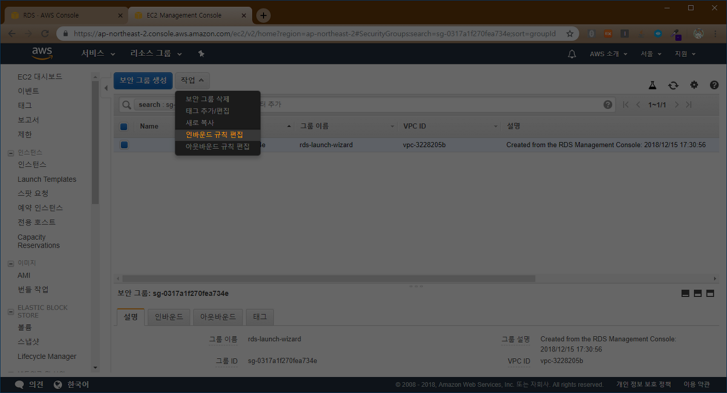Screen dimensions: 727x393
Task: Open 한국어 language selector
Action: (78, 384)
